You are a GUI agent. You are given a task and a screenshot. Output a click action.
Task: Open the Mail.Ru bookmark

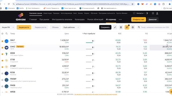(20, 8)
